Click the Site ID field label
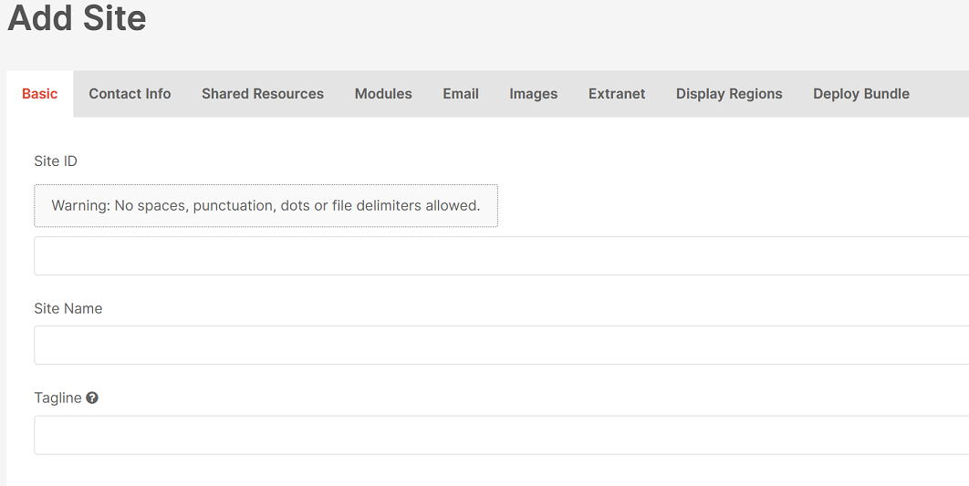 (56, 161)
